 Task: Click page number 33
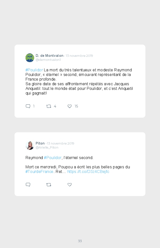click(x=80, y=241)
